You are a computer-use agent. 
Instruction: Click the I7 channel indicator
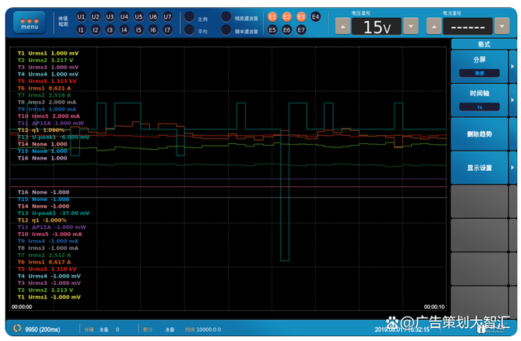(x=168, y=30)
